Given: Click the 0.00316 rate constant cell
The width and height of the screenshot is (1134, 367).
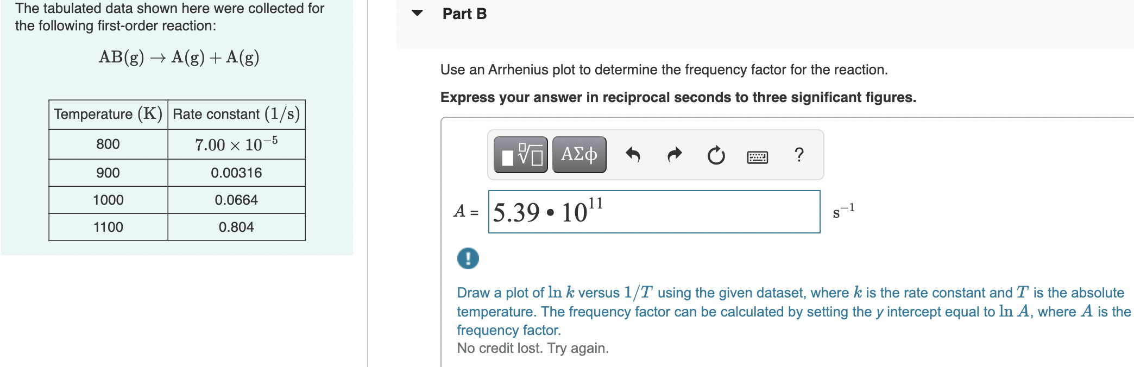Looking at the screenshot, I should click(x=236, y=173).
